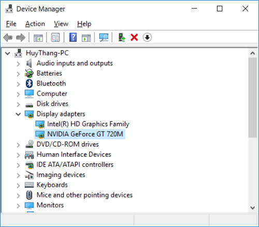
Task: Expand Audio inputs and outputs
Action: (x=18, y=64)
